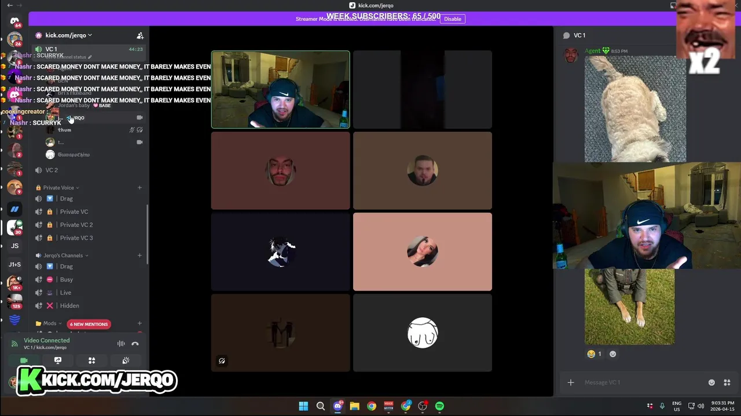The image size is (741, 416).
Task: Open the dog-on-grass photo in chat
Action: click(629, 306)
